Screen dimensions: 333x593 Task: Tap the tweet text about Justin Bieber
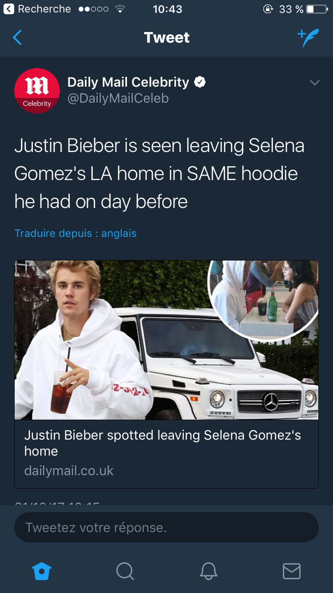click(159, 174)
